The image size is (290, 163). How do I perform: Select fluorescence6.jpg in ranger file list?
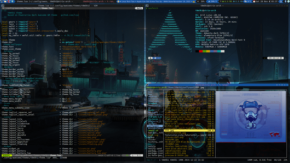click(175, 133)
